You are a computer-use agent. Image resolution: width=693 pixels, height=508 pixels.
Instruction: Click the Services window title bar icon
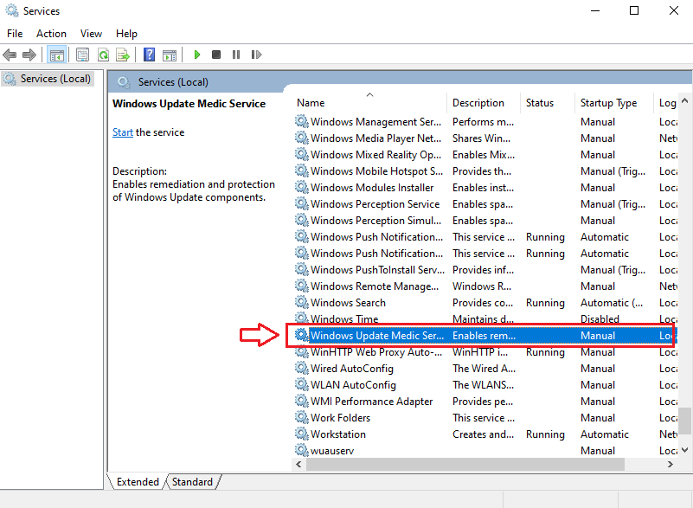pyautogui.click(x=11, y=10)
